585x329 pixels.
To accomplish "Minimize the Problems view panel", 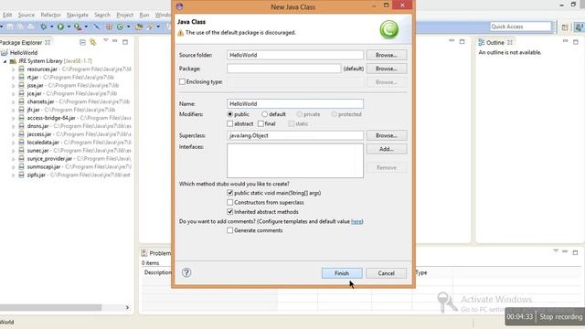I will pos(565,252).
